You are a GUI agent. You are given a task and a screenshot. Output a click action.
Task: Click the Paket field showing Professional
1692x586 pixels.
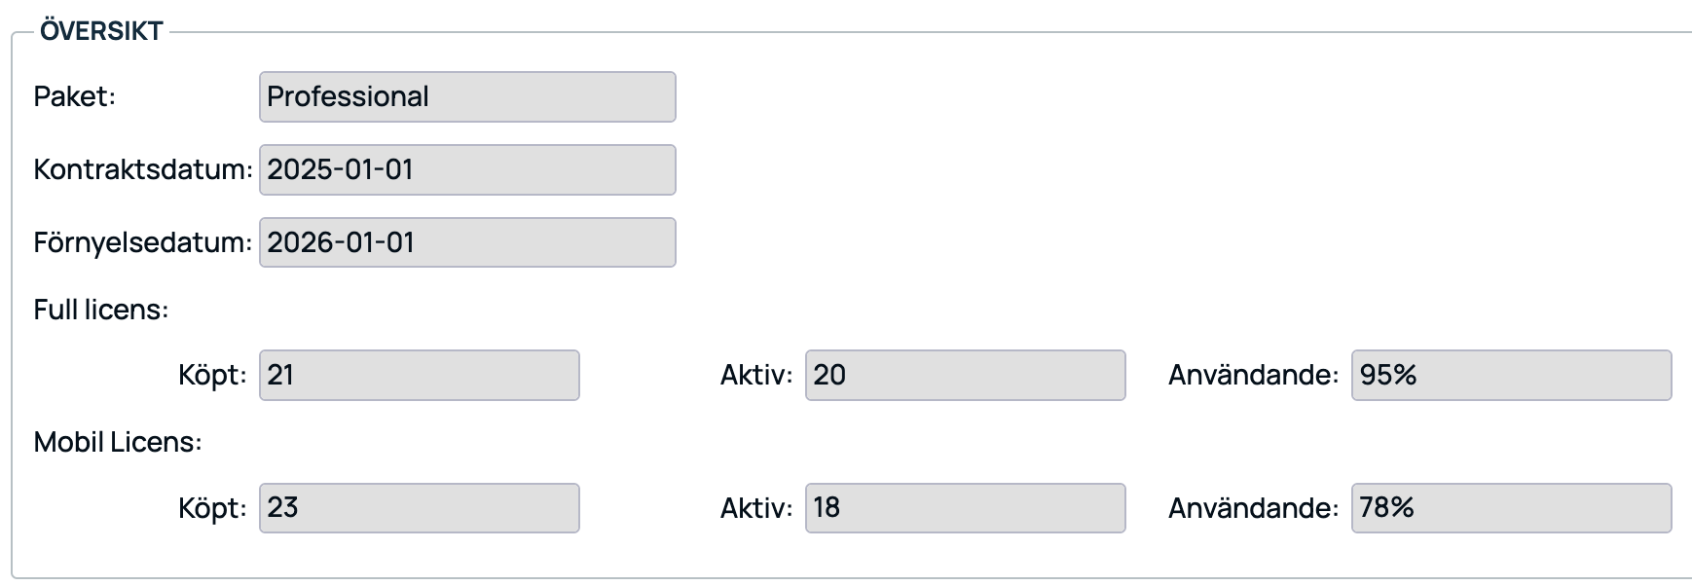coord(467,96)
